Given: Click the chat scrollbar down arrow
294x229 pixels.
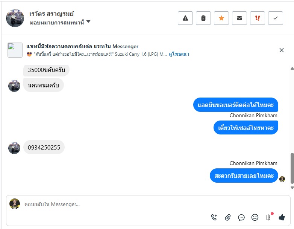Looking at the screenshot, I should 292,187.
